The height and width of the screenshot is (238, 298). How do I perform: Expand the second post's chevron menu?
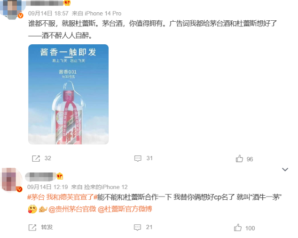click(x=285, y=169)
